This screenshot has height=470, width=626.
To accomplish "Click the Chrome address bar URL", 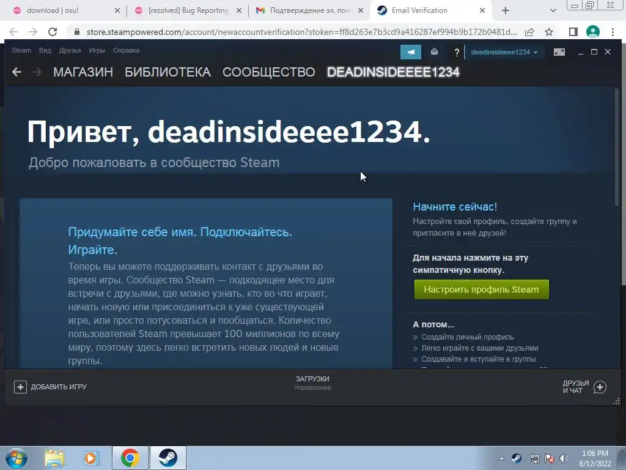I will [x=301, y=32].
